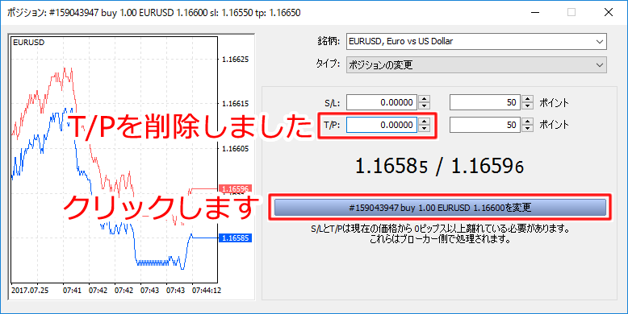This screenshot has width=628, height=314.
Task: Click the 07:44:12 time axis label
Action: pos(207,291)
